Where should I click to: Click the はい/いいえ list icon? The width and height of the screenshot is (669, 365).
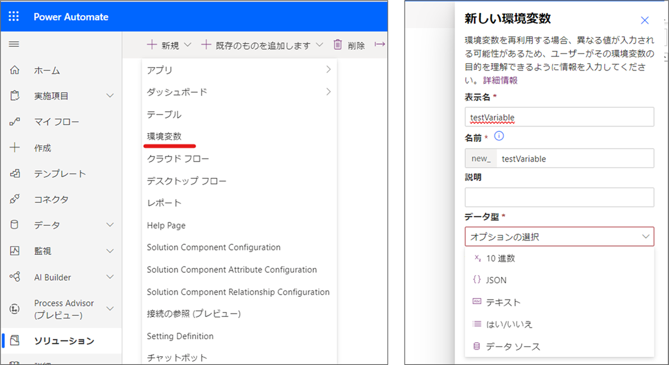(477, 324)
